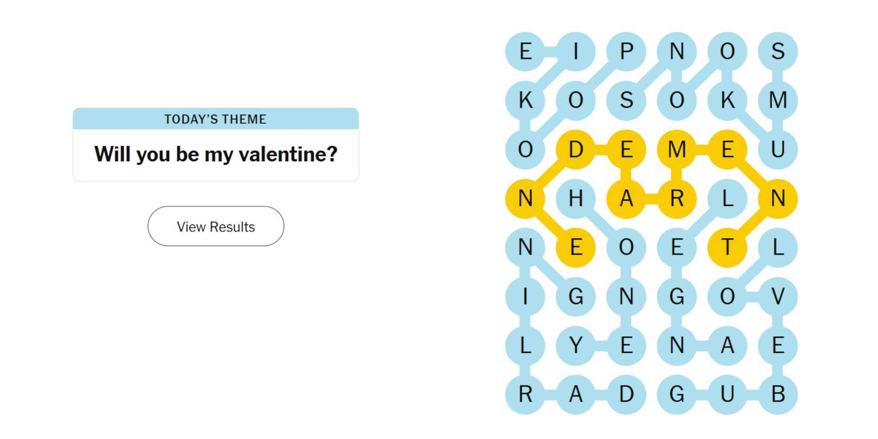Click the B in the bottom-right corner

click(778, 394)
